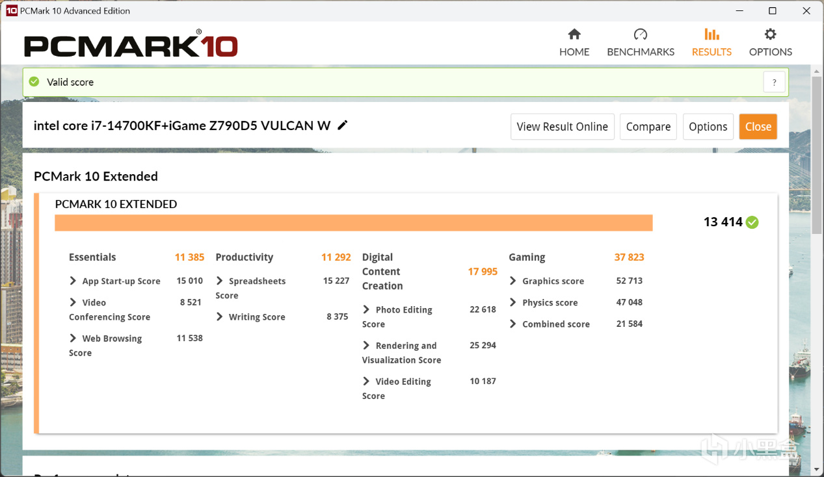824x477 pixels.
Task: Click the Writing Score value 8 375
Action: (338, 316)
